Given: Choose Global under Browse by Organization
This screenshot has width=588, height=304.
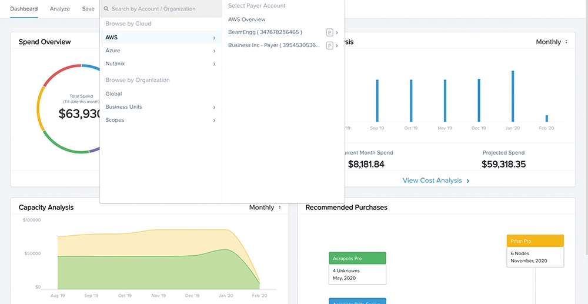Looking at the screenshot, I should (161, 93).
